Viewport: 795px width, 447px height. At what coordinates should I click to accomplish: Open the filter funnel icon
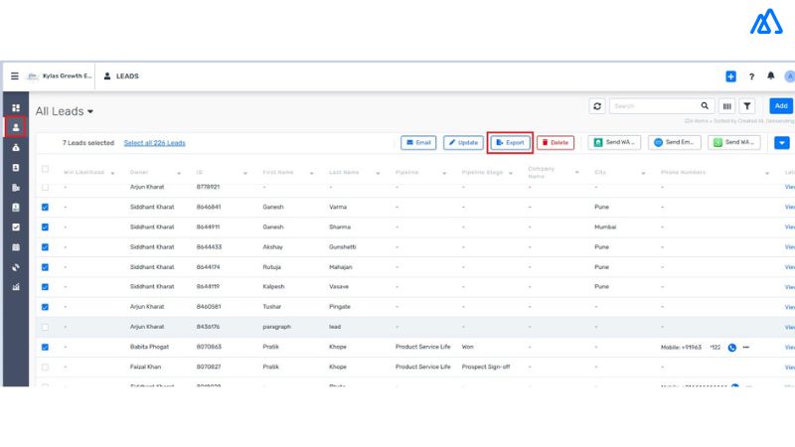[747, 106]
